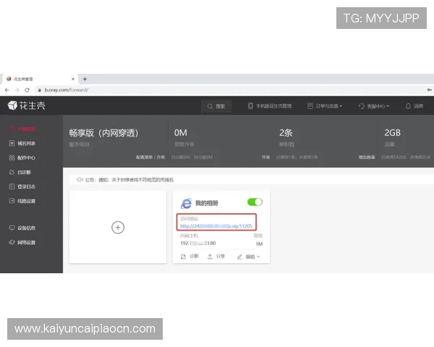The width and height of the screenshot is (434, 347).
Task: Open 线路设置 in the sidebar
Action: click(x=22, y=201)
